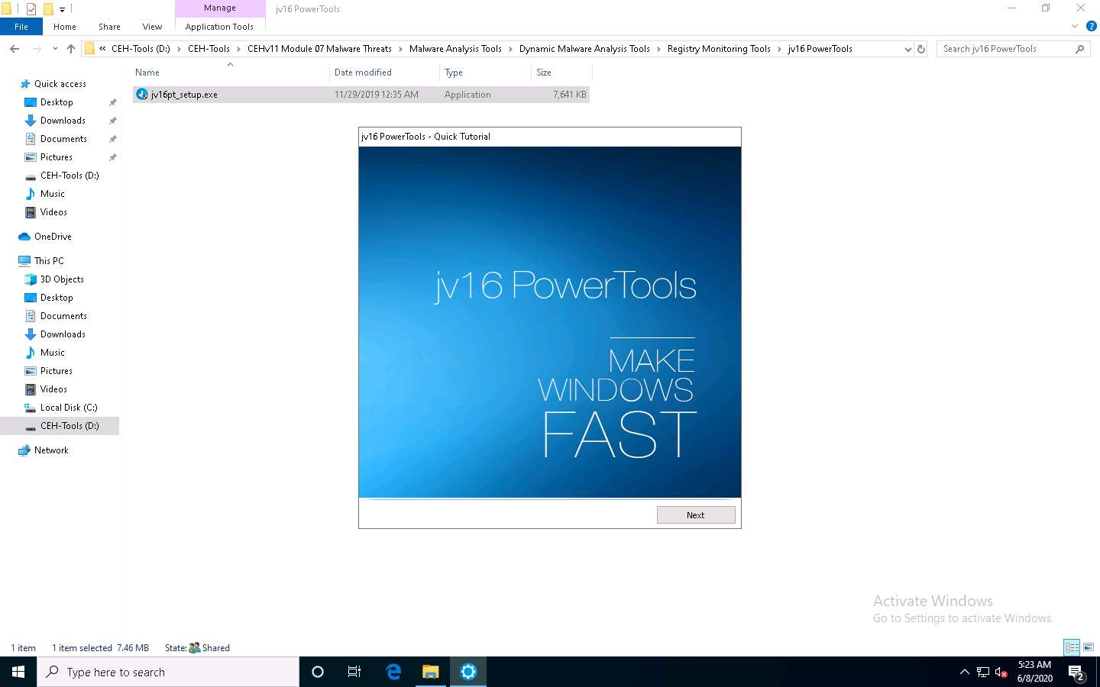Launch Microsoft Edge from taskbar
Viewport: 1100px width, 687px height.
coord(393,672)
